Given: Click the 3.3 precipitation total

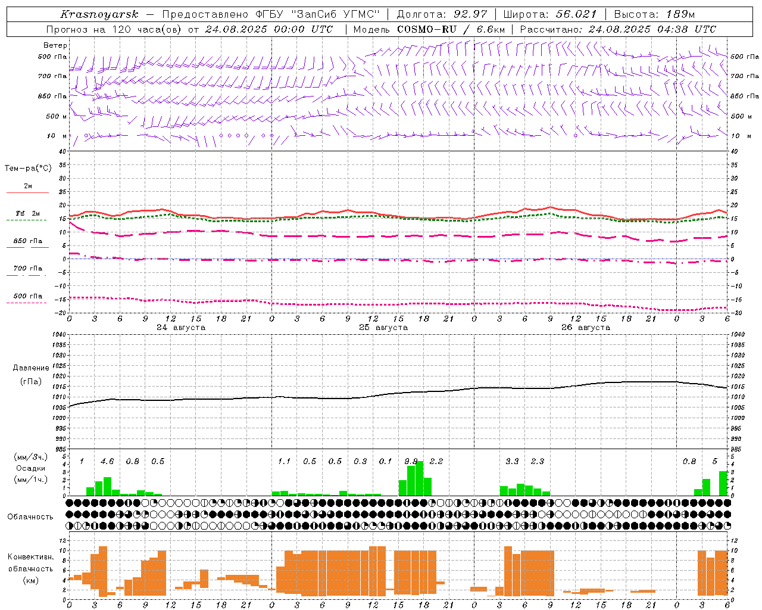Looking at the screenshot, I should (512, 462).
